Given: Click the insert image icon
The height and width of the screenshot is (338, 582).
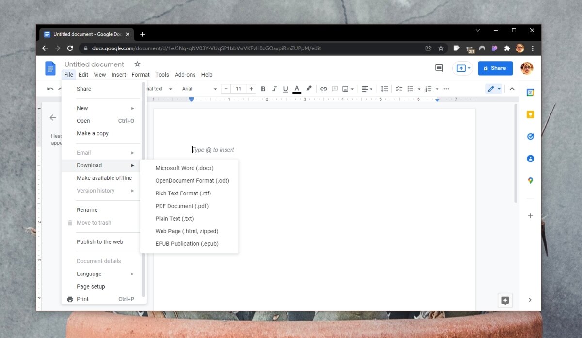Looking at the screenshot, I should (345, 89).
